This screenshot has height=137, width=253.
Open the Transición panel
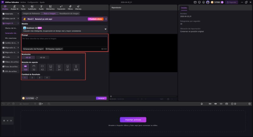pyautogui.click(x=61, y=8)
